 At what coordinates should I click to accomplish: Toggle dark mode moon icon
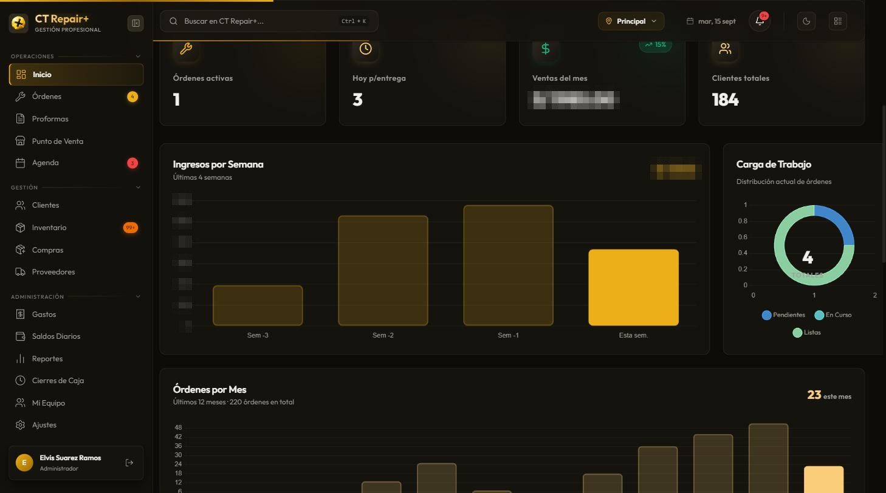point(806,21)
